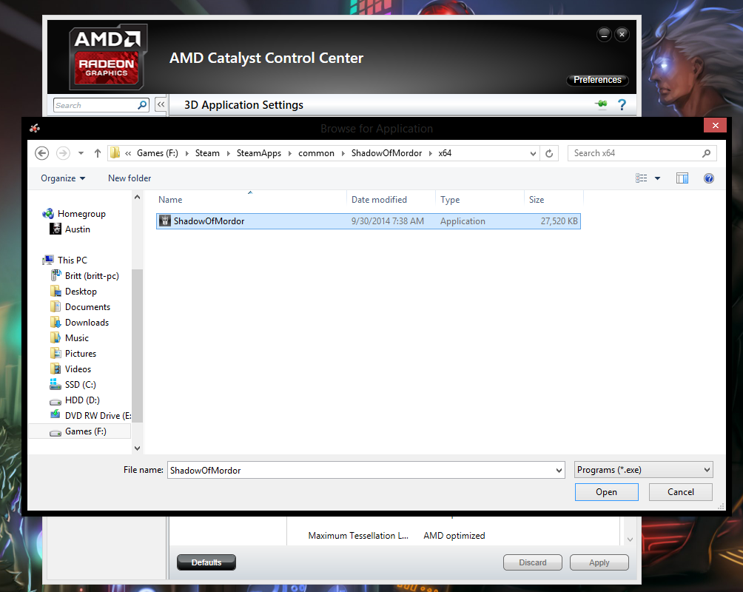Click the Open button
The height and width of the screenshot is (592, 743).
[x=607, y=492]
